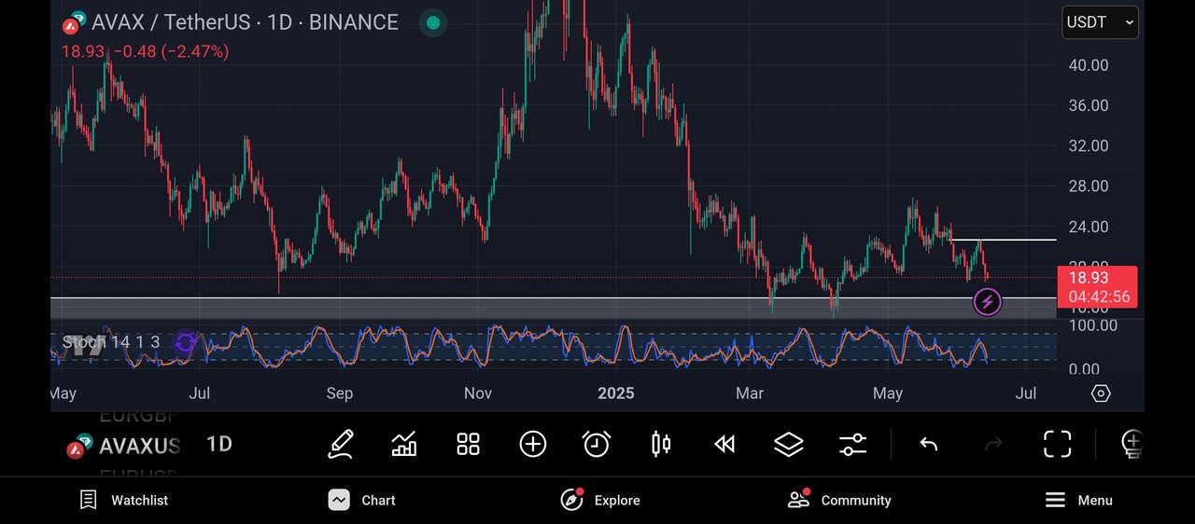Viewport: 1195px width, 524px height.
Task: Tap the 24.00 price scale label
Action: (1089, 227)
